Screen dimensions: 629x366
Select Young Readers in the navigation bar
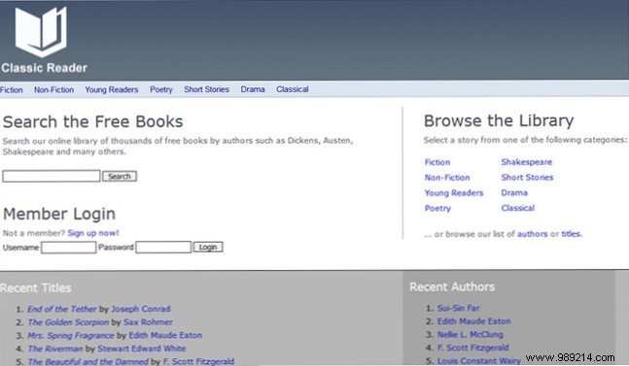tap(112, 89)
